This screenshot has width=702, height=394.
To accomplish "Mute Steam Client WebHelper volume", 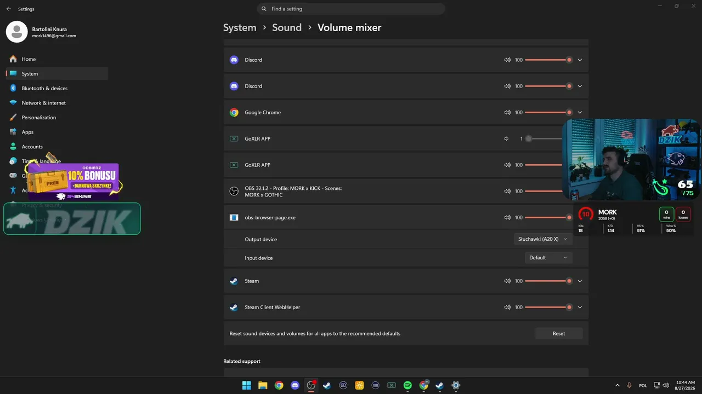I will click(x=507, y=308).
